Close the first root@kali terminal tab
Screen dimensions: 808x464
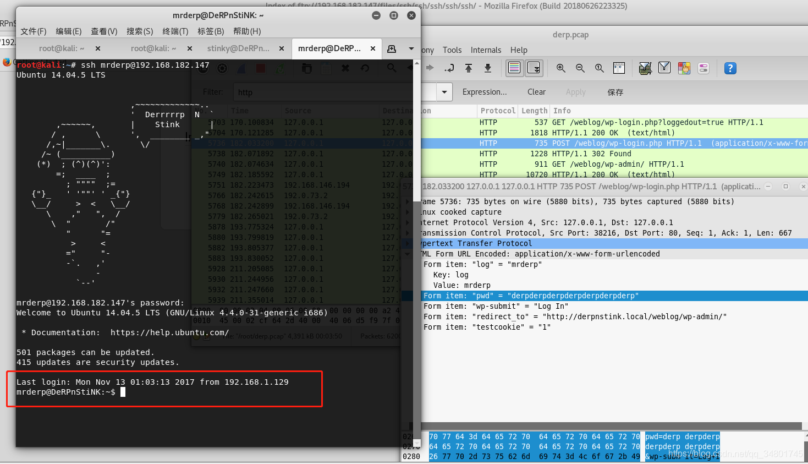98,48
